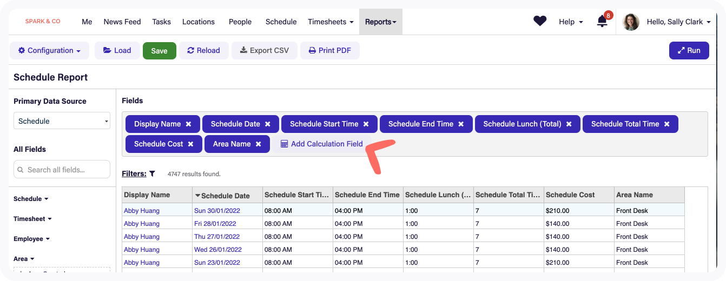Viewport: 726px width, 281px height.
Task: Click Sally Clark's profile avatar
Action: point(631,22)
